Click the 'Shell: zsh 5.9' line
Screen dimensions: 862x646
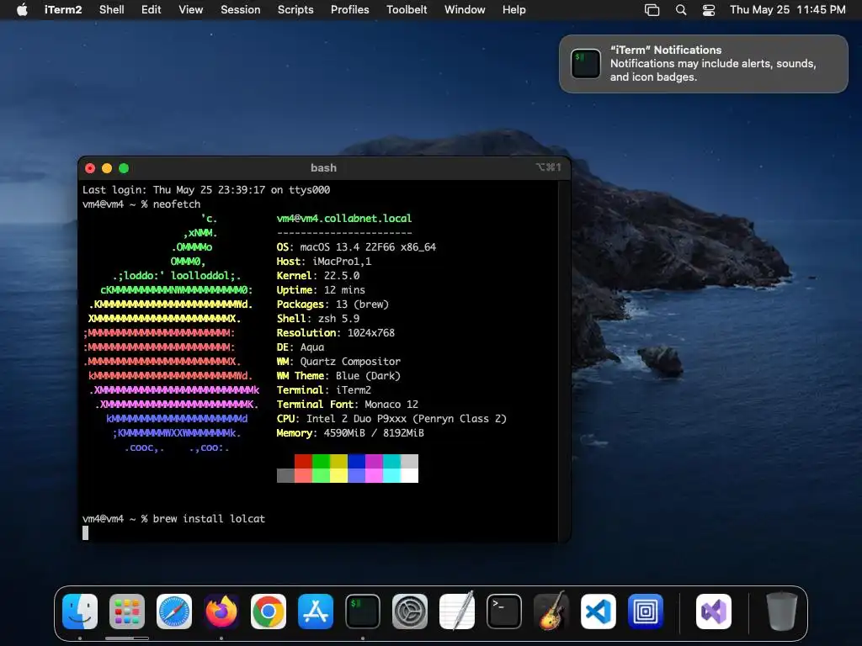(317, 319)
